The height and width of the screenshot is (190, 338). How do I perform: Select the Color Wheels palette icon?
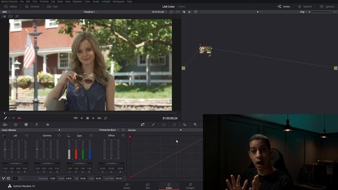[26, 125]
